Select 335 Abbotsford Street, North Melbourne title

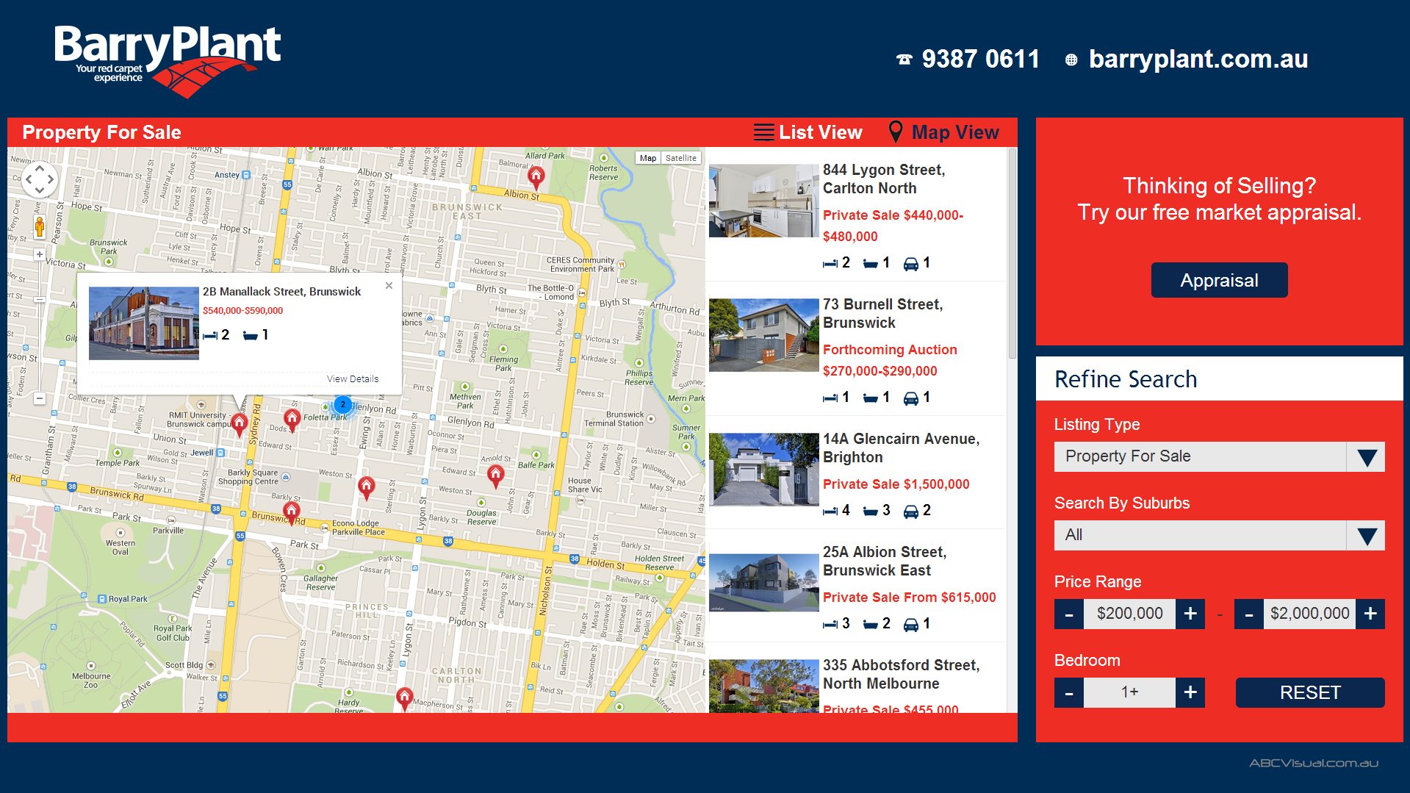(x=901, y=674)
